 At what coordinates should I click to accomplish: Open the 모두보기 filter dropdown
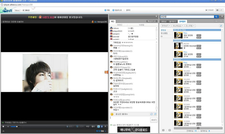coord(166,26)
